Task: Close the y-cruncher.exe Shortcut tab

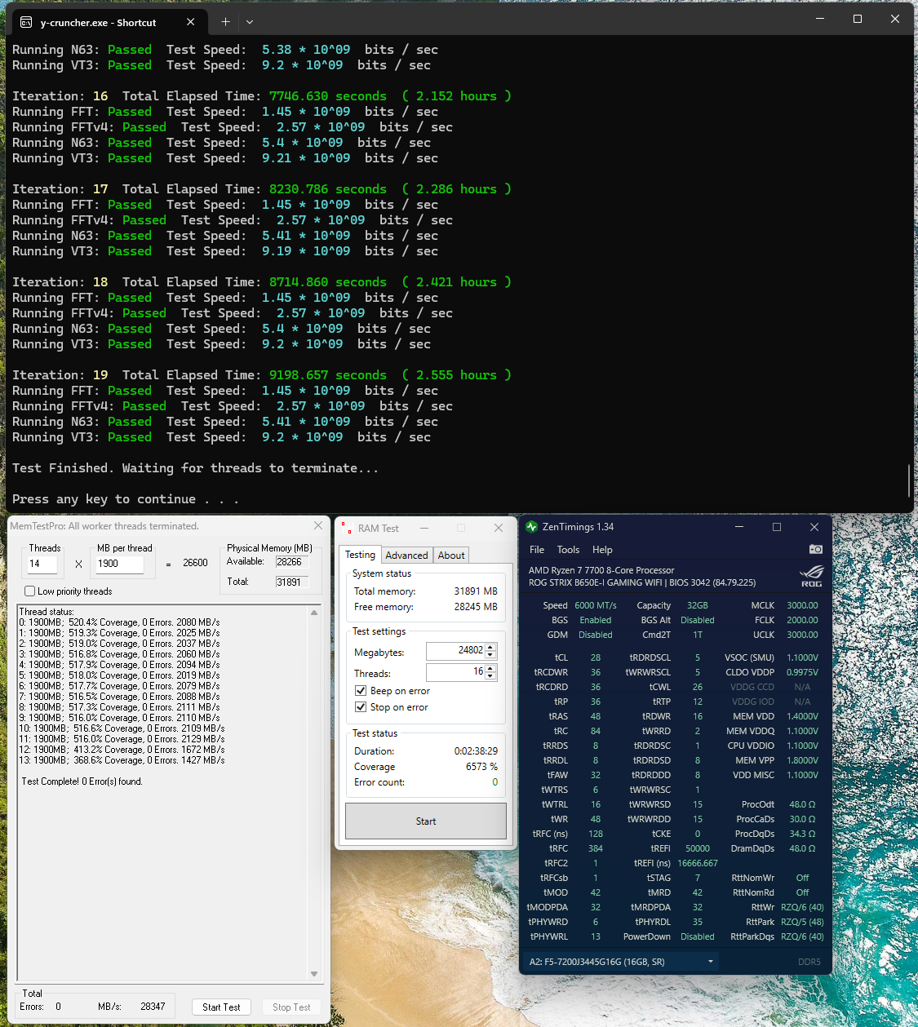Action: tap(191, 22)
